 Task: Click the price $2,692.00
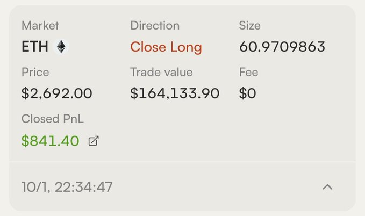(x=57, y=93)
